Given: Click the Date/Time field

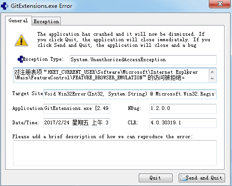Looking at the screenshot, I should [77, 123].
